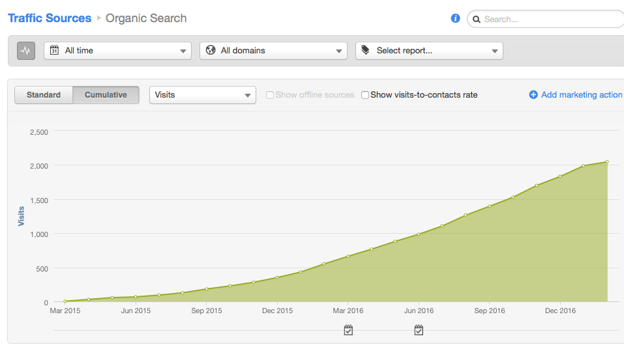624x347 pixels.
Task: Expand the All time date range dropdown
Action: 117,51
